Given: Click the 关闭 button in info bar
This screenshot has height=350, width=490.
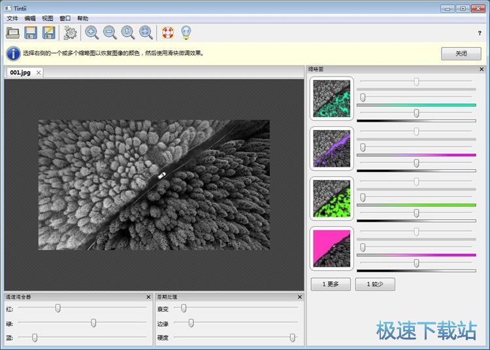Looking at the screenshot, I should 461,54.
